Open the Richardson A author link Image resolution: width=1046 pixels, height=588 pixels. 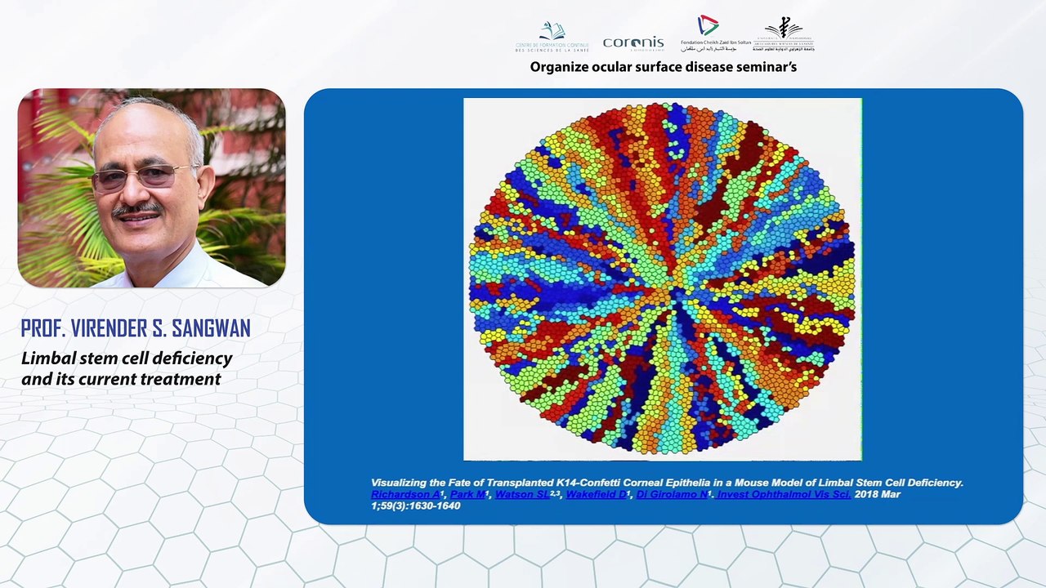click(407, 494)
